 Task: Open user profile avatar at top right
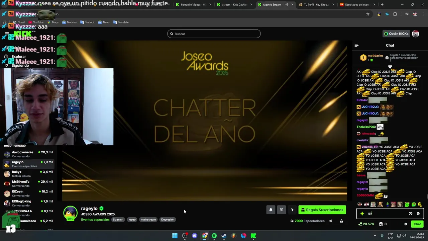[416, 34]
